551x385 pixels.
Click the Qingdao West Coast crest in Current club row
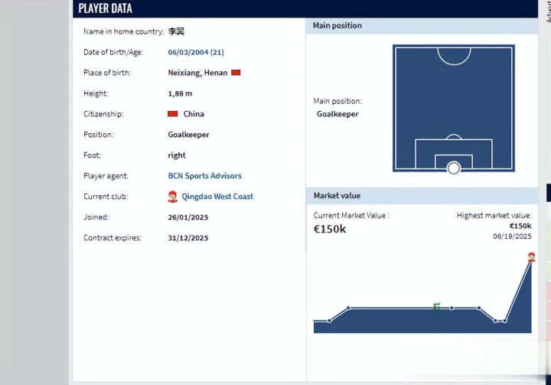tap(173, 197)
